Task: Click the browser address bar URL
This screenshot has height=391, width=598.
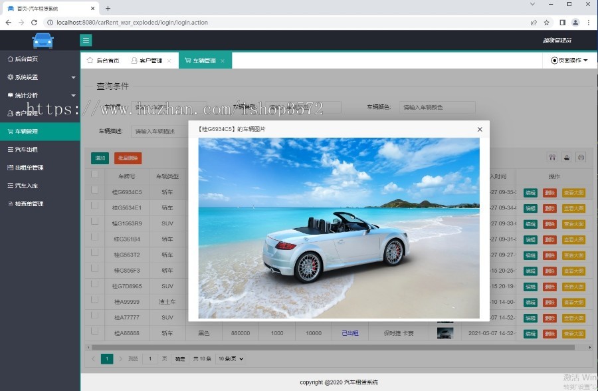Action: pyautogui.click(x=132, y=23)
